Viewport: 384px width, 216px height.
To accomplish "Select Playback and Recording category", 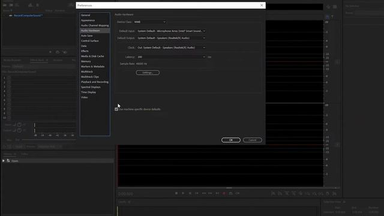I will point(95,82).
